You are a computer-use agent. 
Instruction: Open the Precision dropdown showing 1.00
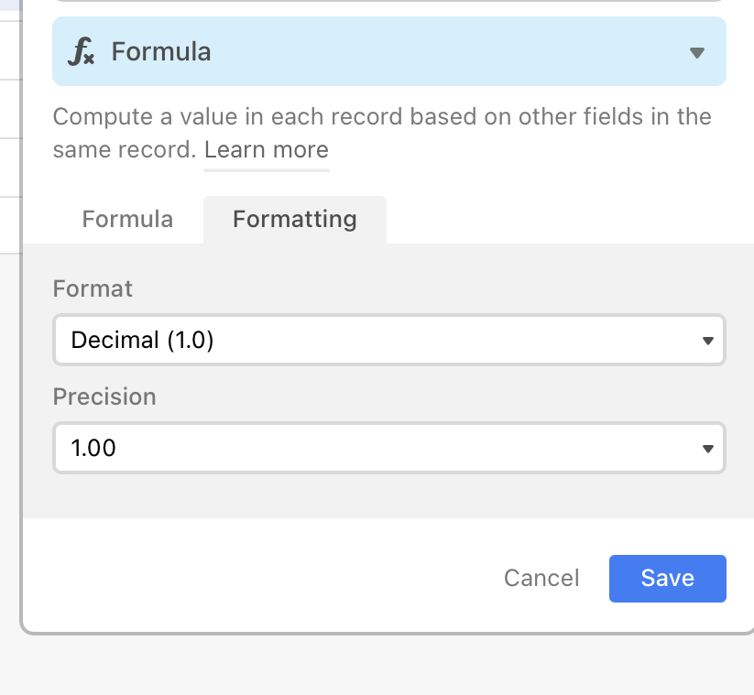(x=389, y=448)
